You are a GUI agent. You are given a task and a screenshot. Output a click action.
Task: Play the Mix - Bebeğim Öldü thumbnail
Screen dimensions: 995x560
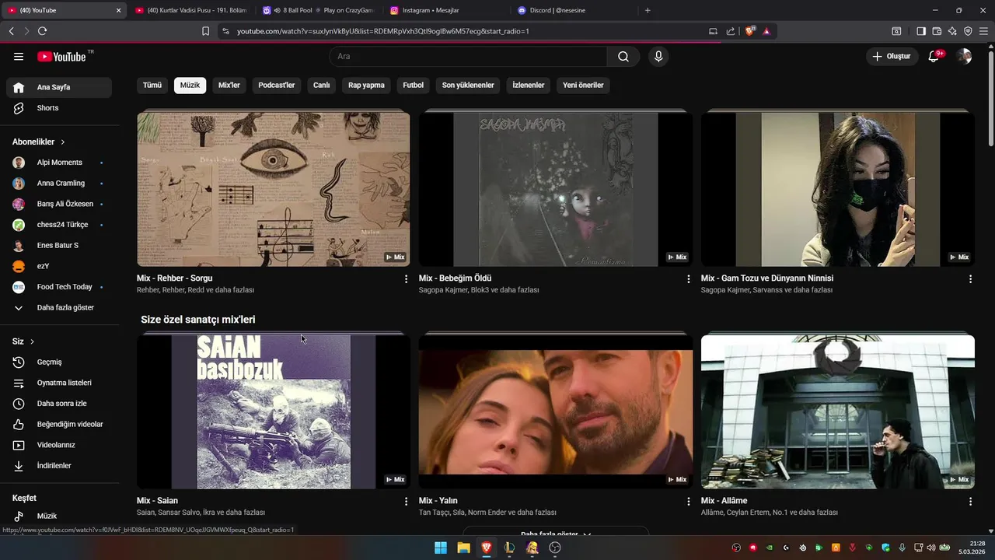[555, 189]
